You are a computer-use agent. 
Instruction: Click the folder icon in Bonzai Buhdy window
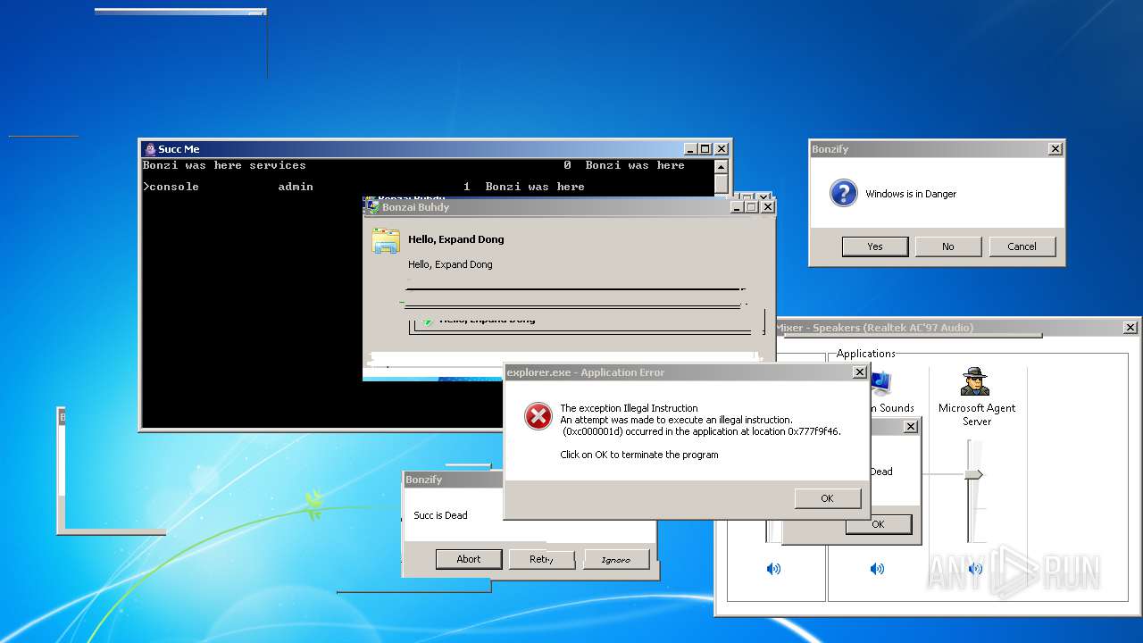[x=386, y=241]
